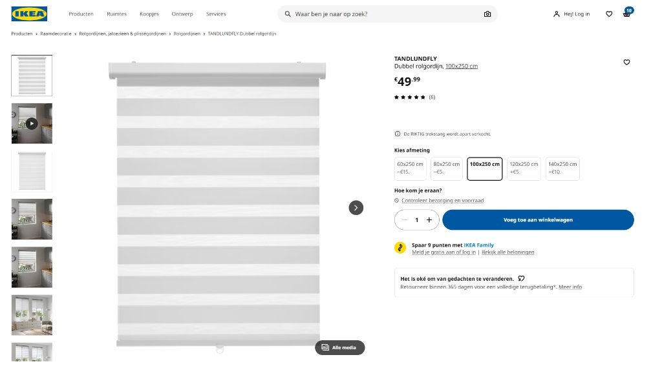This screenshot has width=662, height=377.
Task: Click the underlined 100x250 cm size link
Action: 462,66
